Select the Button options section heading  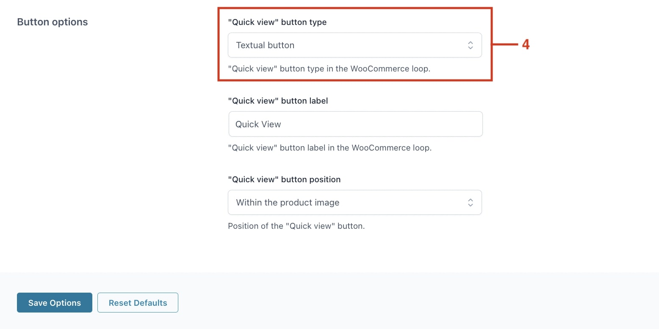[53, 22]
